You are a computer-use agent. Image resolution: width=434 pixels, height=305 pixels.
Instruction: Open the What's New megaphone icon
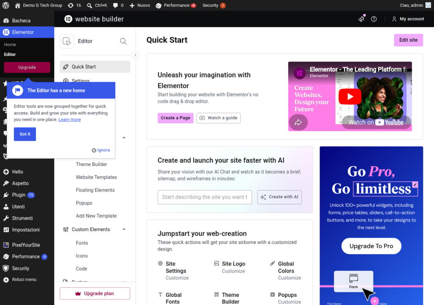362,19
